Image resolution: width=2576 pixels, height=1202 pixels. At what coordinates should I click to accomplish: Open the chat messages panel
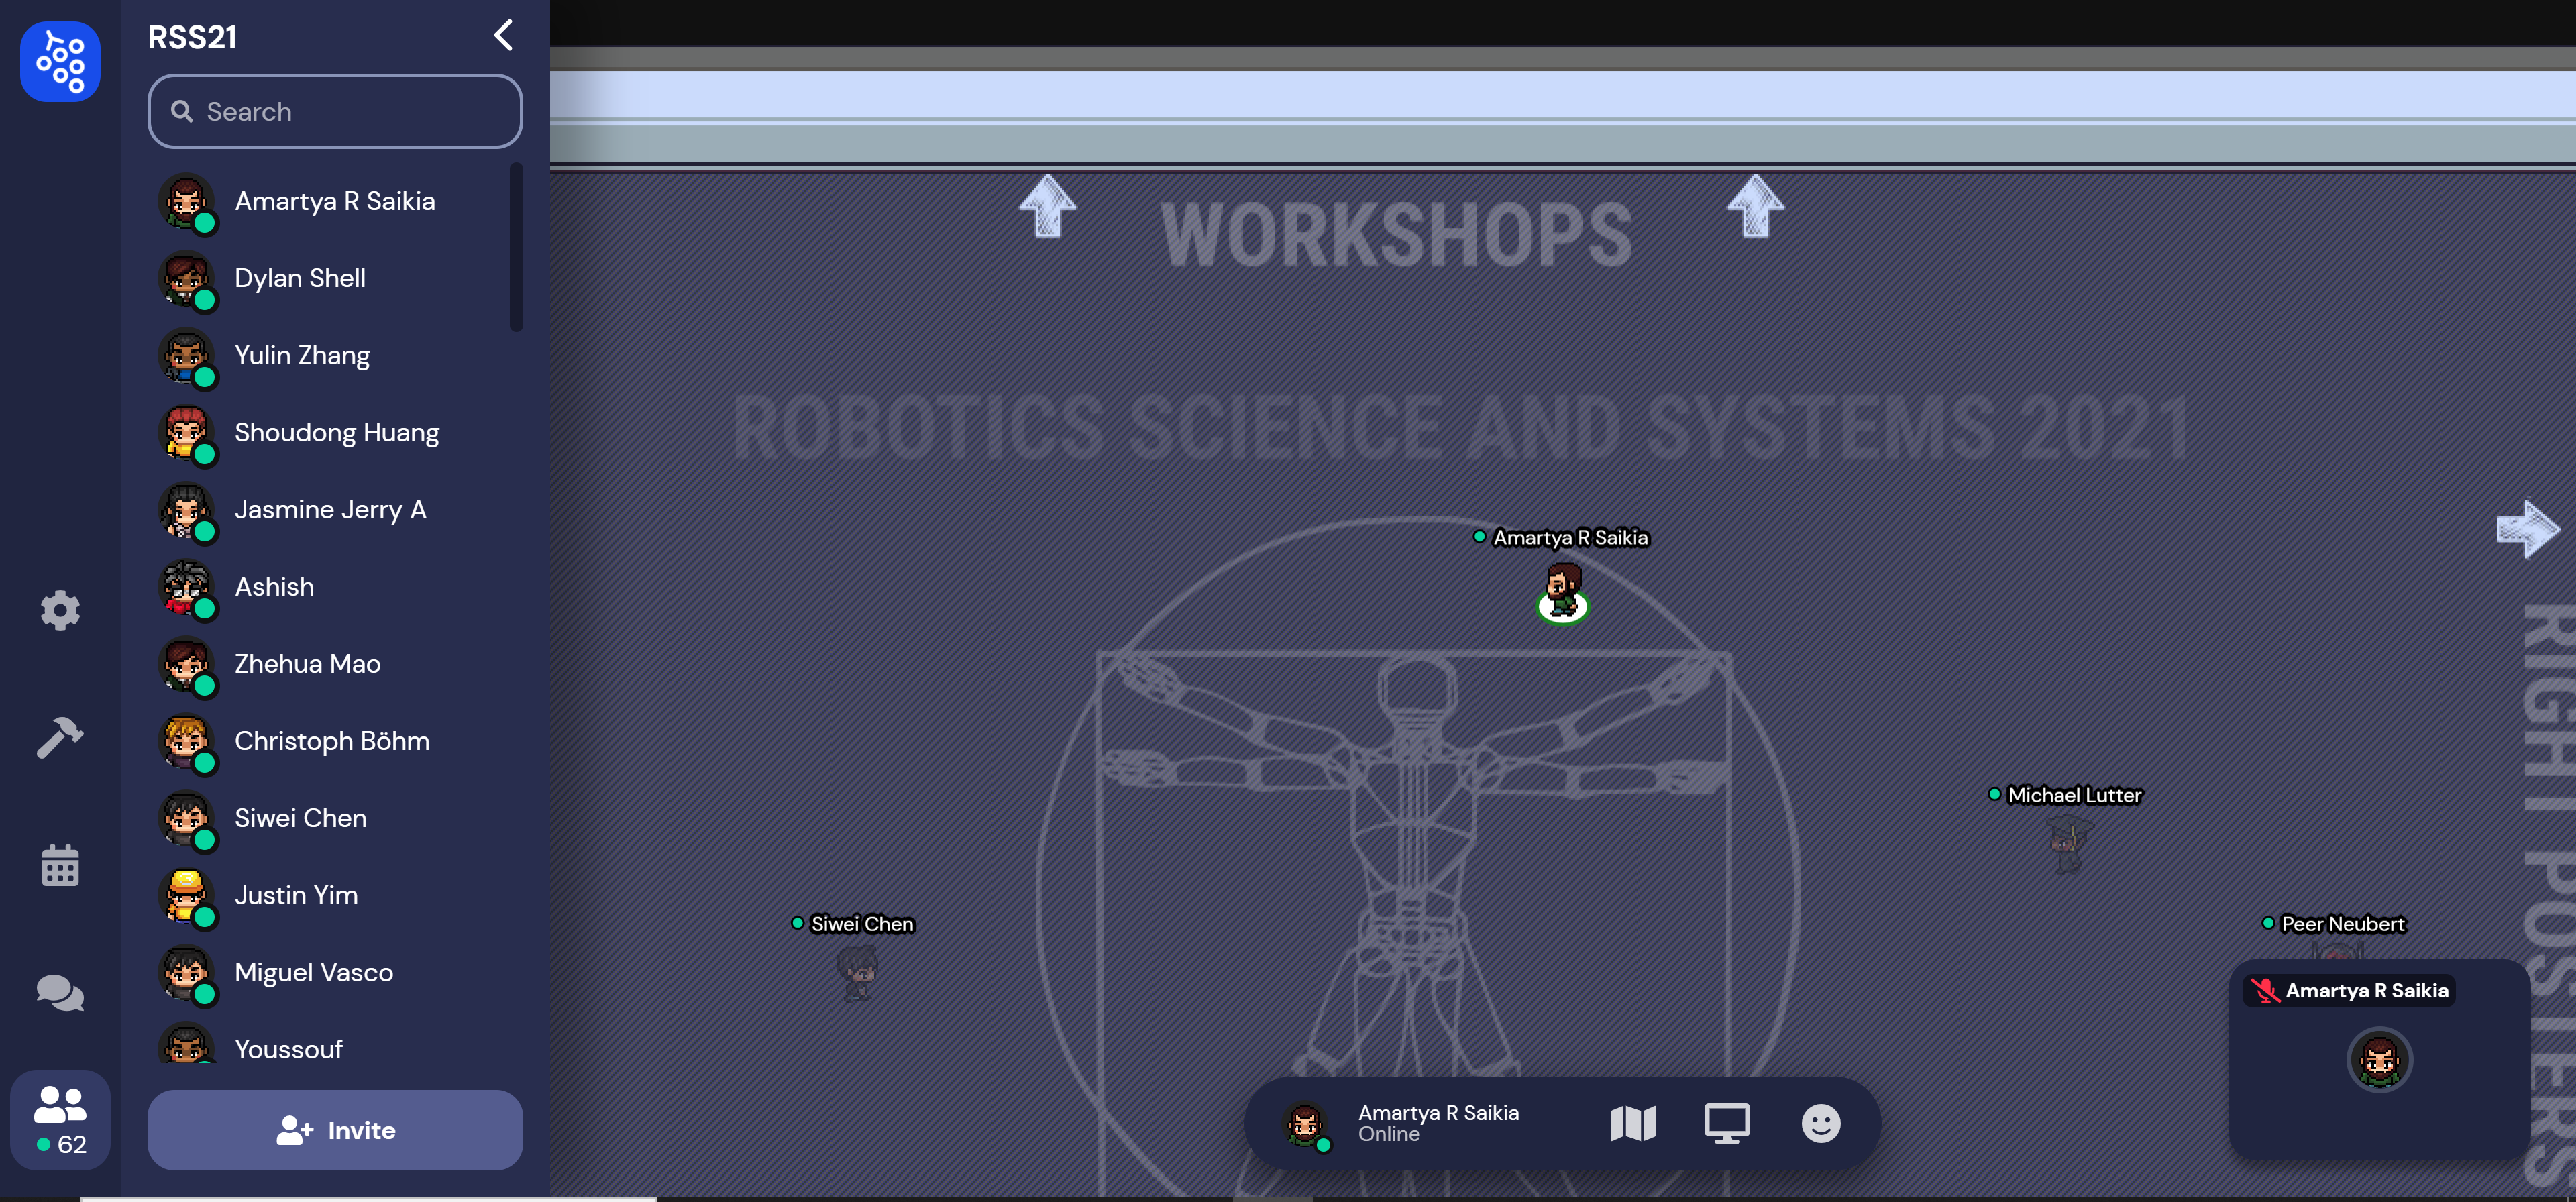coord(60,993)
